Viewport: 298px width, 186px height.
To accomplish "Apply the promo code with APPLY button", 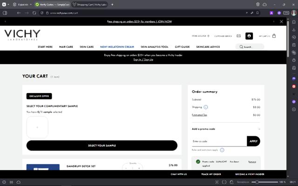I will pyautogui.click(x=253, y=141).
